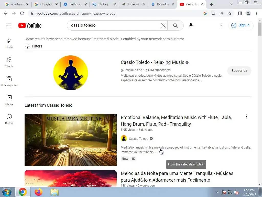Switch to the History tab
Image resolution: width=262 pixels, height=197 pixels.
click(102, 4)
